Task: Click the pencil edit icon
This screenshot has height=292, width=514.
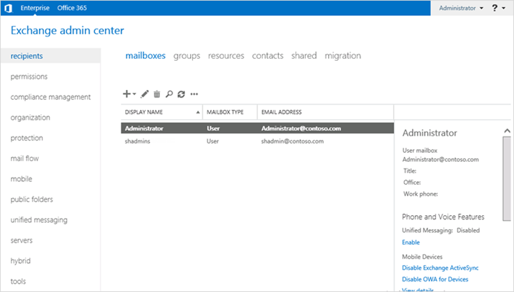Action: [145, 94]
